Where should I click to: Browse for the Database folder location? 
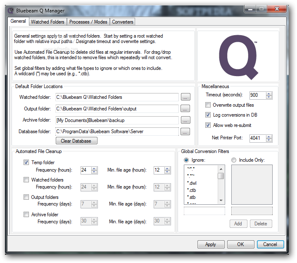click(185, 131)
